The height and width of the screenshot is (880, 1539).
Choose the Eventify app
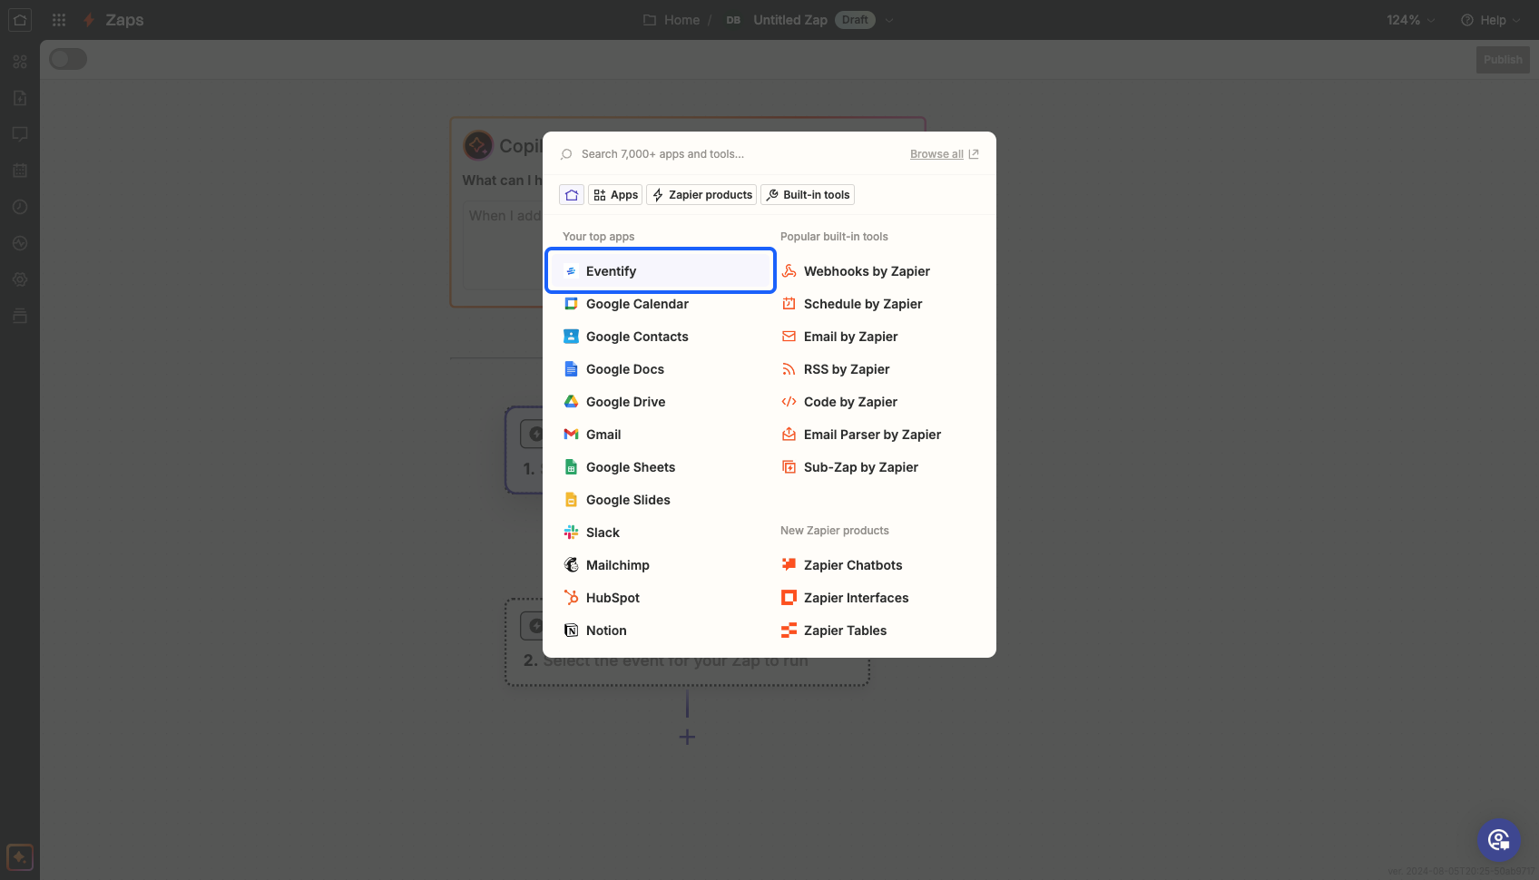(x=661, y=270)
